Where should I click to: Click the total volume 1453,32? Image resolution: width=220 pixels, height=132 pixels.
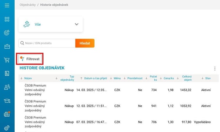pos(186,90)
